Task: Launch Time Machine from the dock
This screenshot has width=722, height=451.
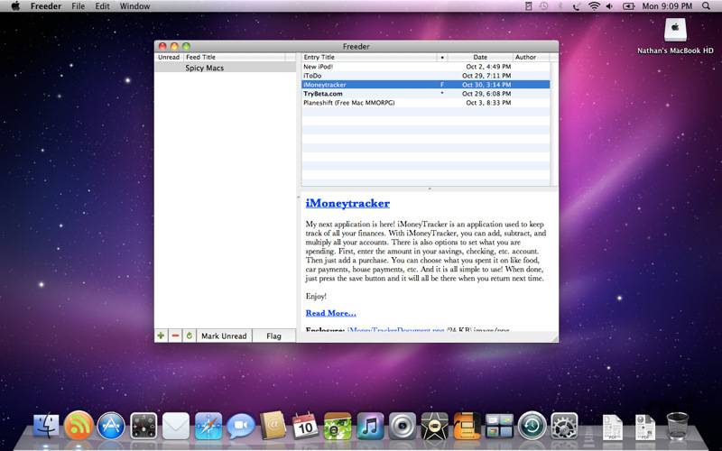Action: tap(532, 426)
